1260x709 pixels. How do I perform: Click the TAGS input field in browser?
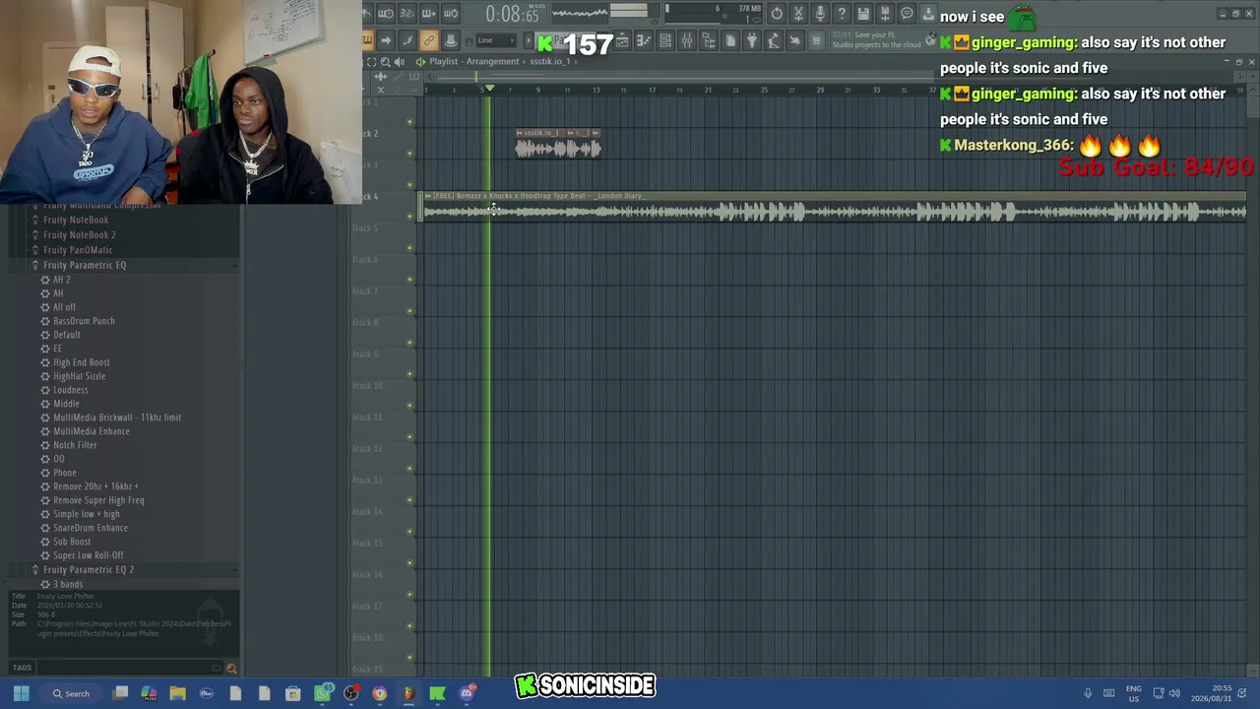(x=131, y=669)
